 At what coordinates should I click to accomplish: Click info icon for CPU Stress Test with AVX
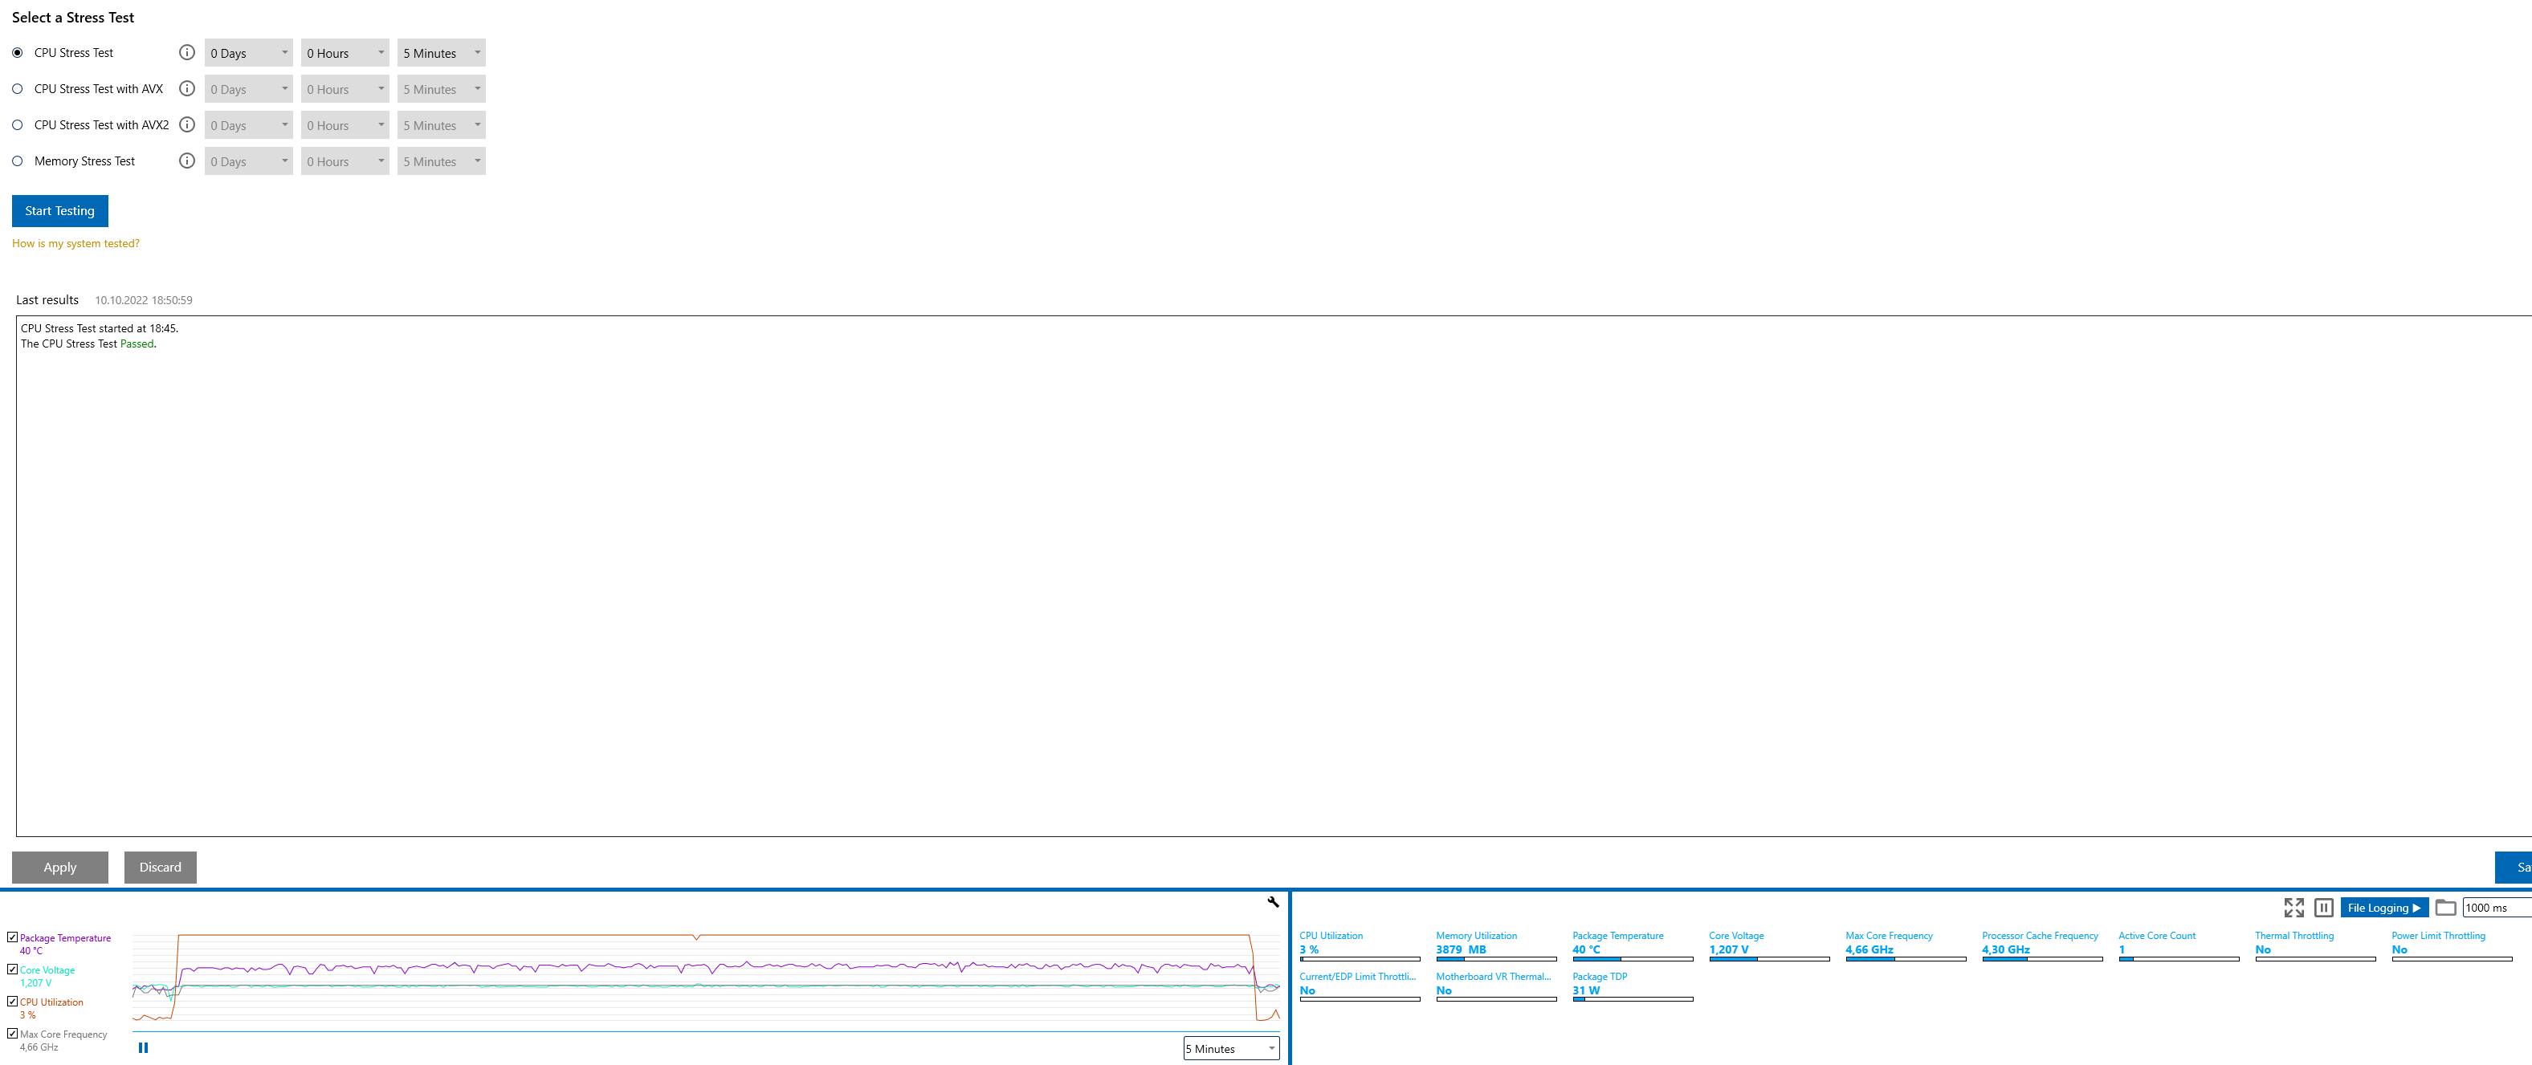(x=187, y=88)
